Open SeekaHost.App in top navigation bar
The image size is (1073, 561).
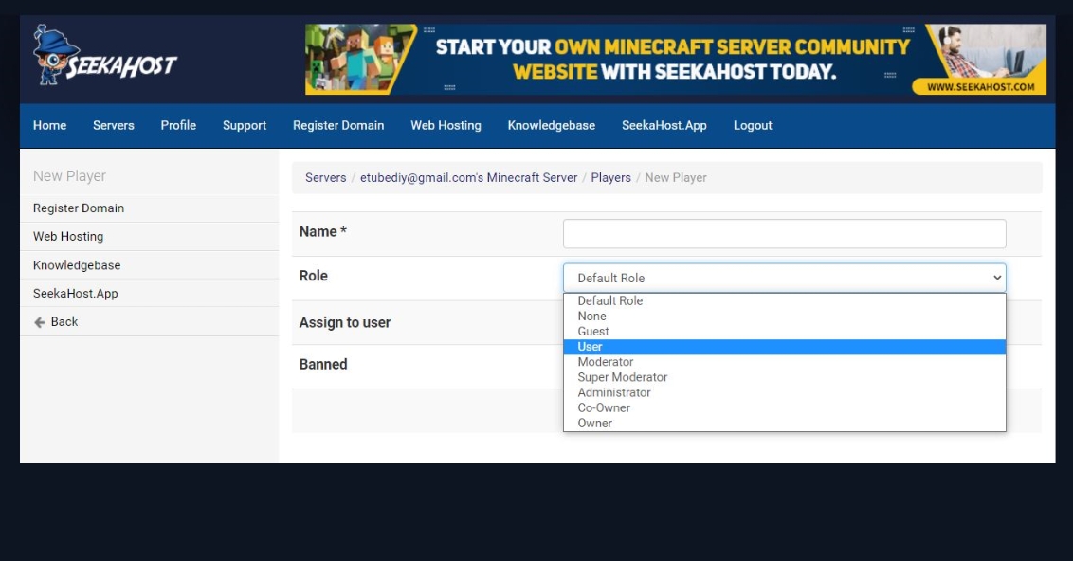coord(664,125)
